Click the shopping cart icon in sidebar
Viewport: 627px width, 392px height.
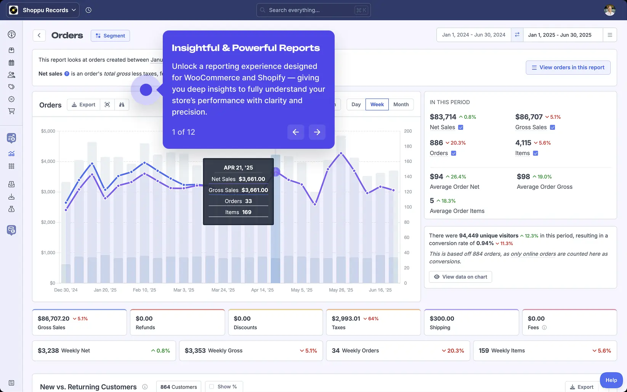[11, 111]
